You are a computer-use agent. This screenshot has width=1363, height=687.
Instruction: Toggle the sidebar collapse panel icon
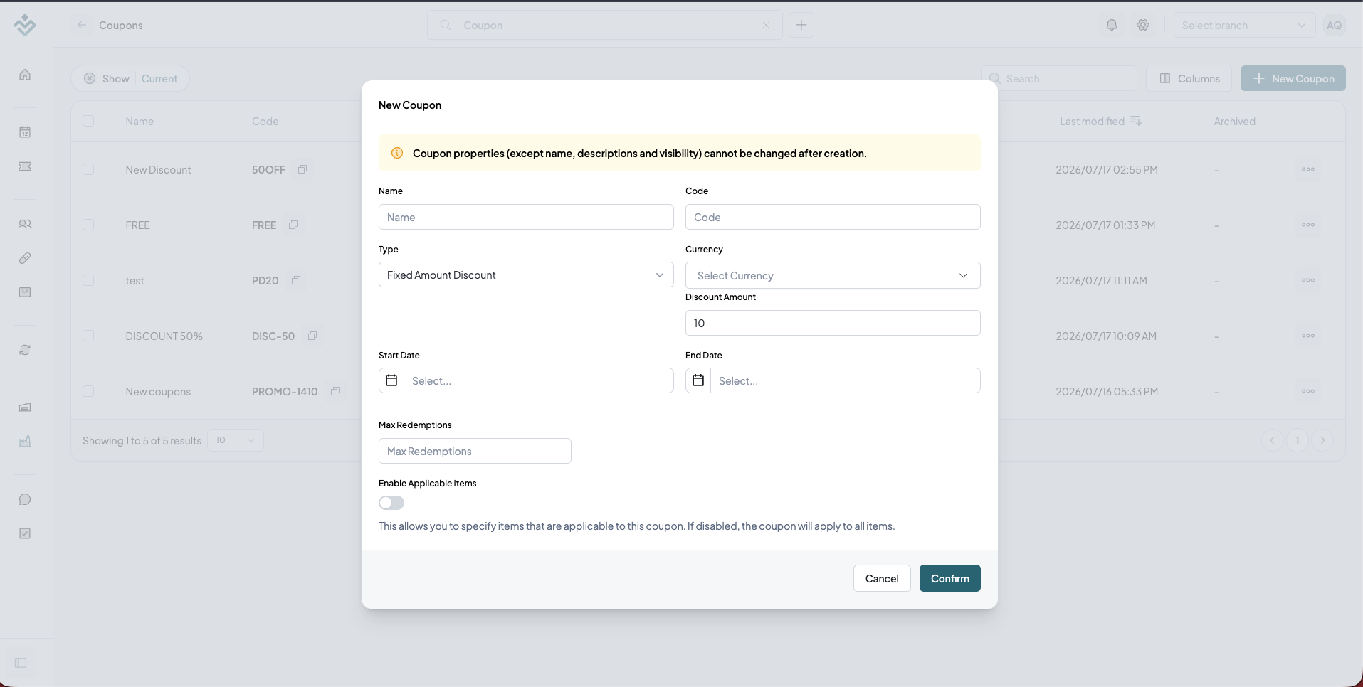(21, 663)
